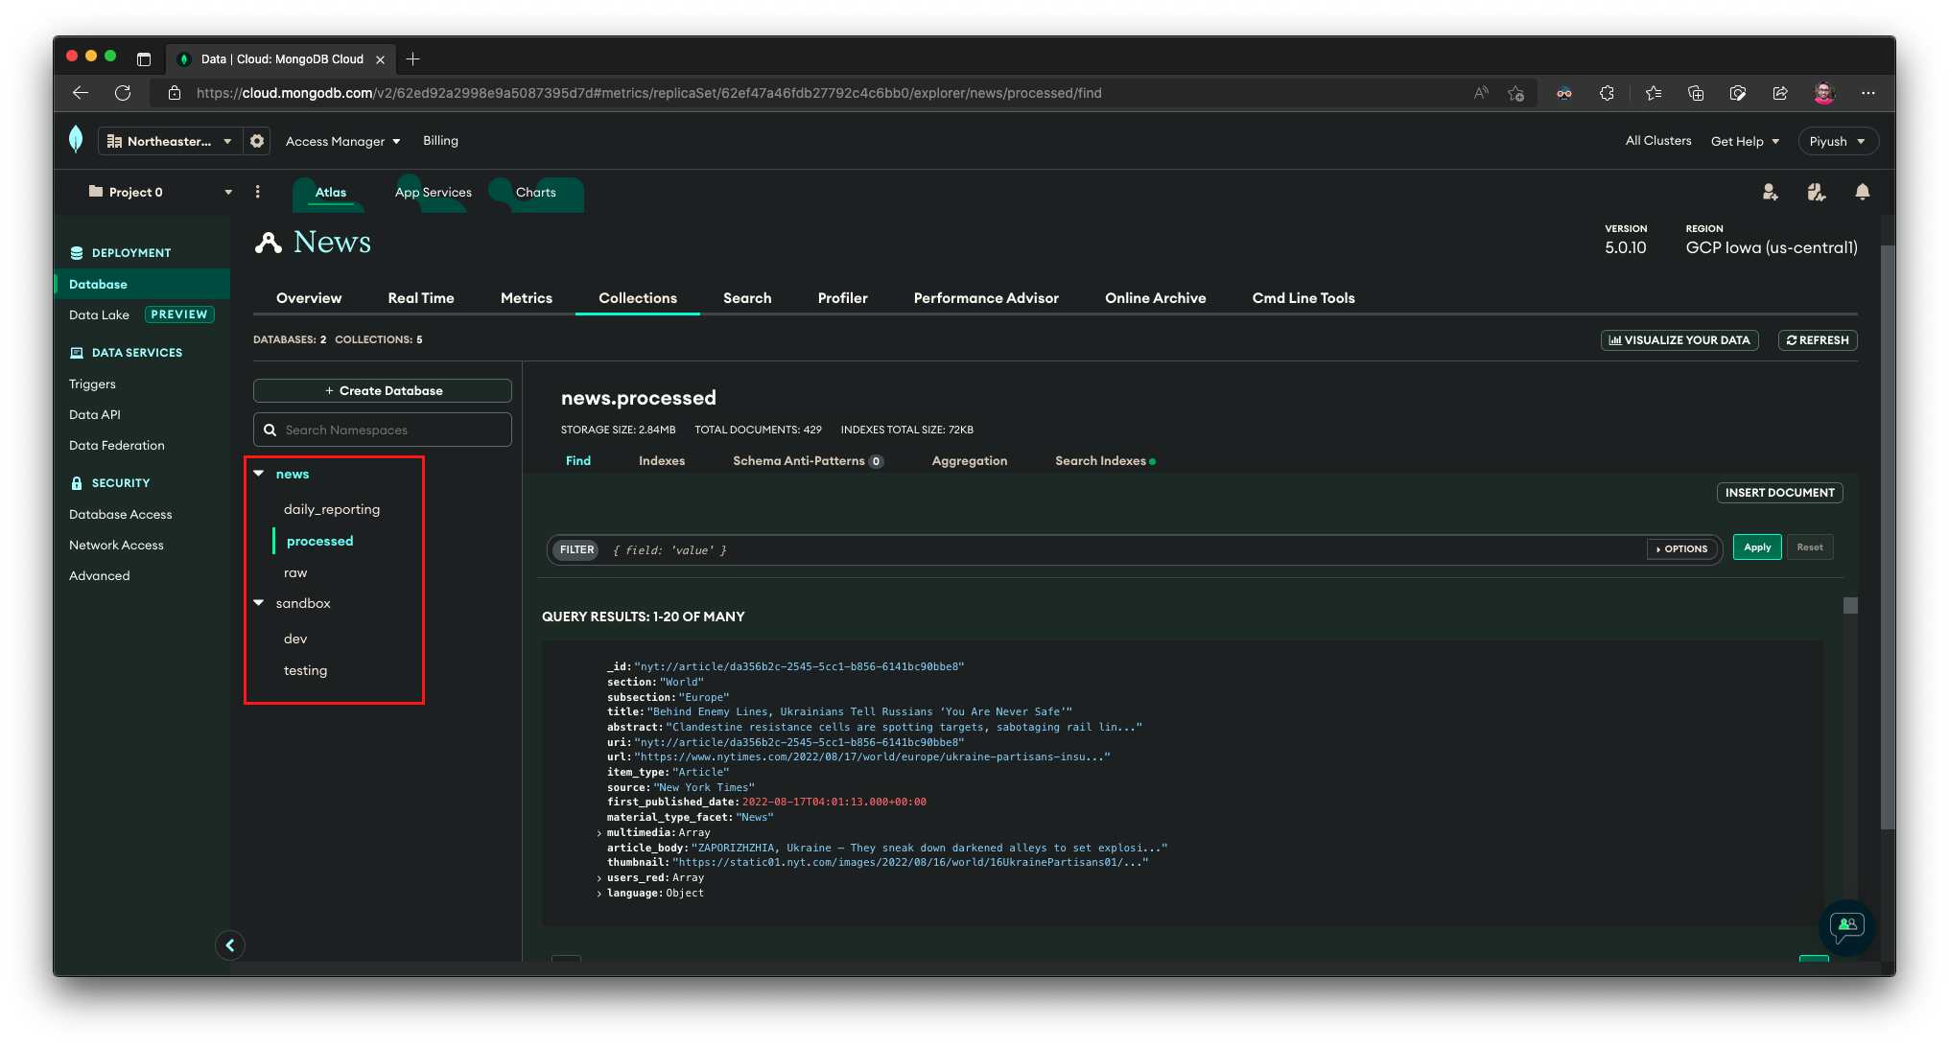Open the Online Archive tab
1949x1047 pixels.
[1155, 298]
